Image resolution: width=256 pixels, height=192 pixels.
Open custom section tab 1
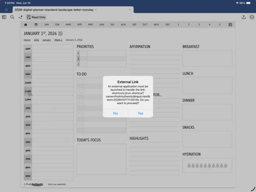click(x=178, y=25)
